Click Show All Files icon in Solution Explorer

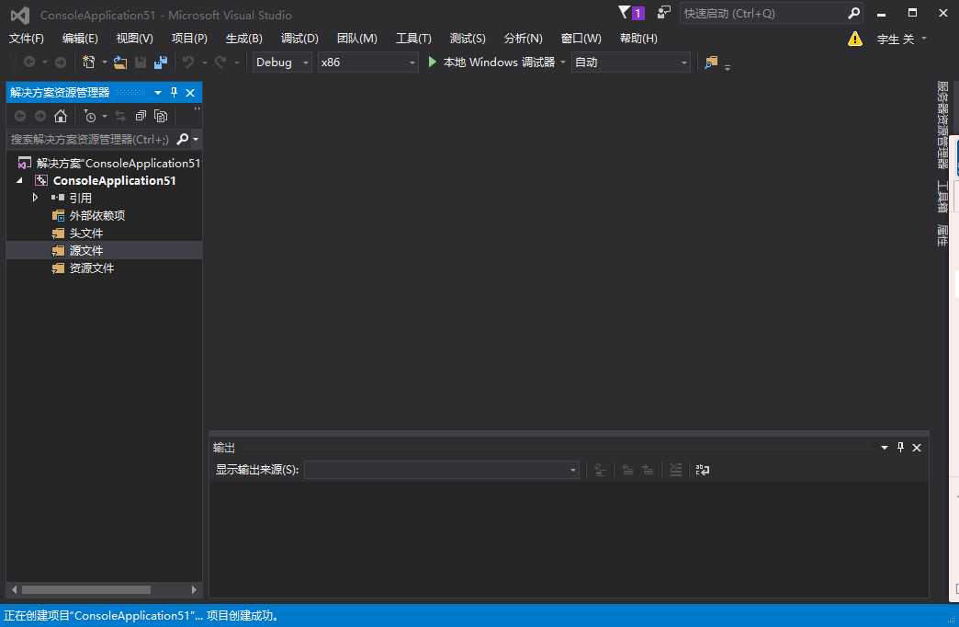(161, 116)
